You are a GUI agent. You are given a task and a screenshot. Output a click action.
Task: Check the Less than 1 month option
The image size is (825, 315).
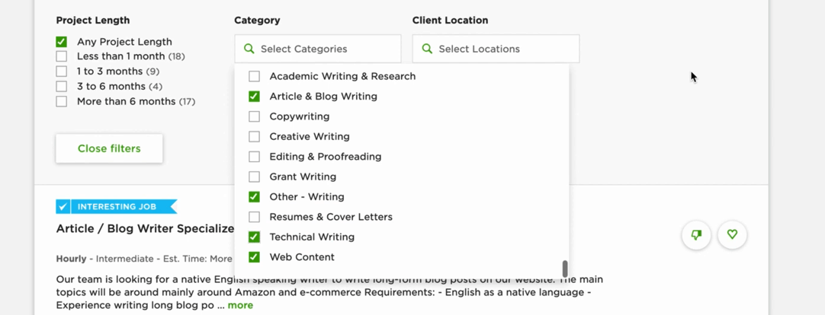click(62, 56)
